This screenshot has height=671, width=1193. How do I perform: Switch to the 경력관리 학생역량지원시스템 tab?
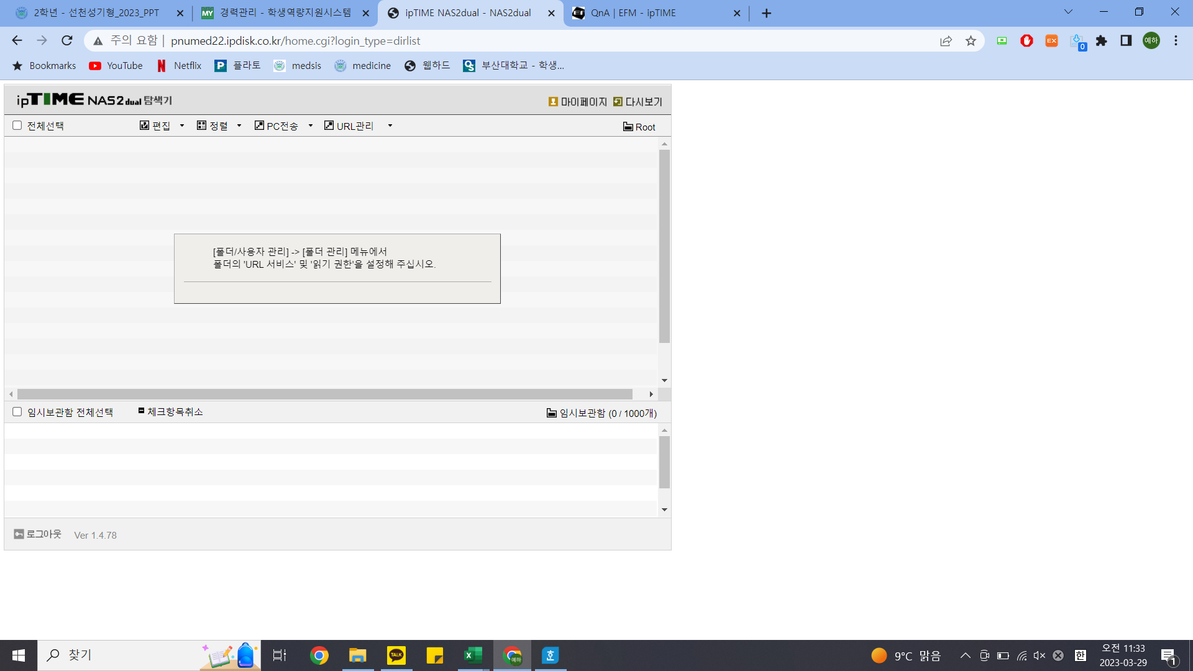(x=285, y=13)
